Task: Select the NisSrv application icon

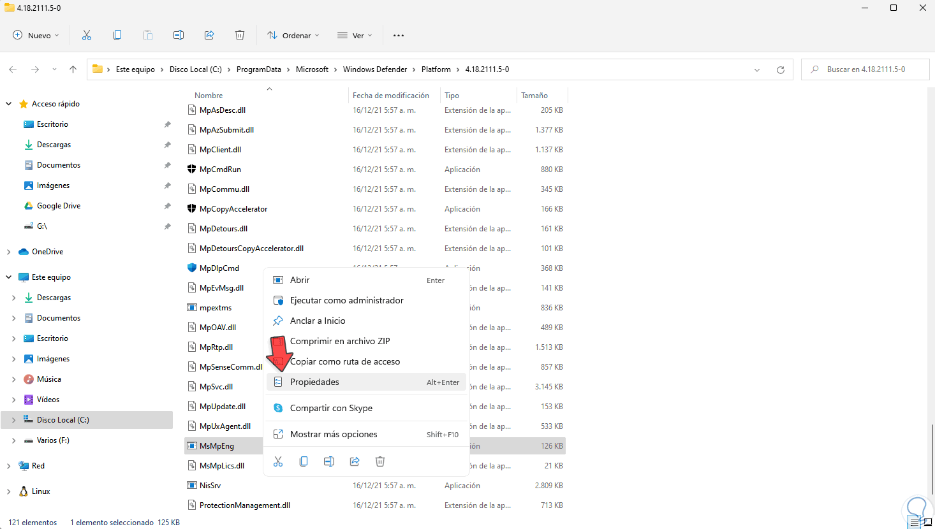Action: (x=191, y=486)
